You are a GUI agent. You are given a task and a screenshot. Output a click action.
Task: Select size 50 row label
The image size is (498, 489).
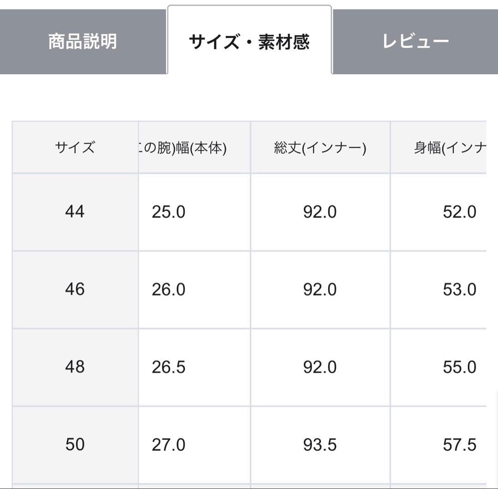click(x=75, y=445)
